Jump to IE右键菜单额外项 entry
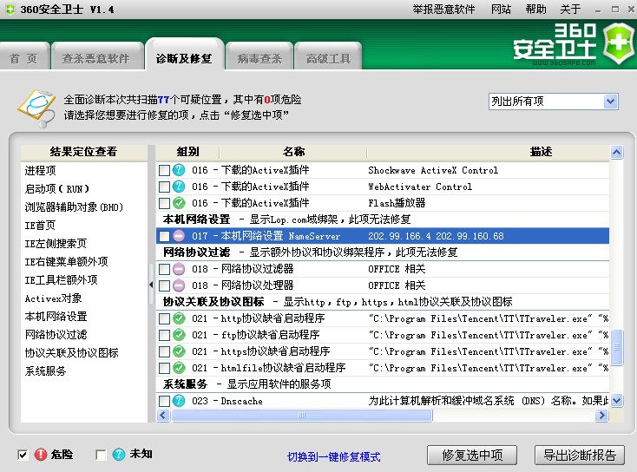This screenshot has height=472, width=637. click(66, 261)
